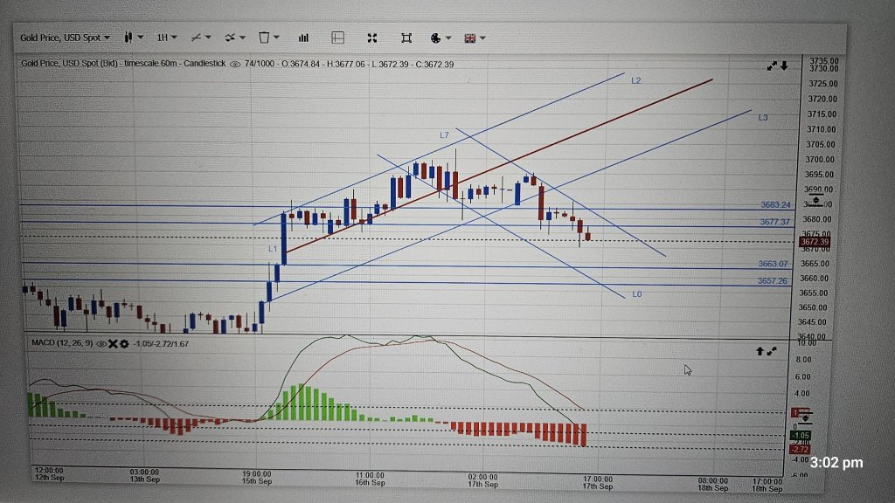Click the trendline drawing tool icon
The image size is (895, 503).
click(x=196, y=38)
